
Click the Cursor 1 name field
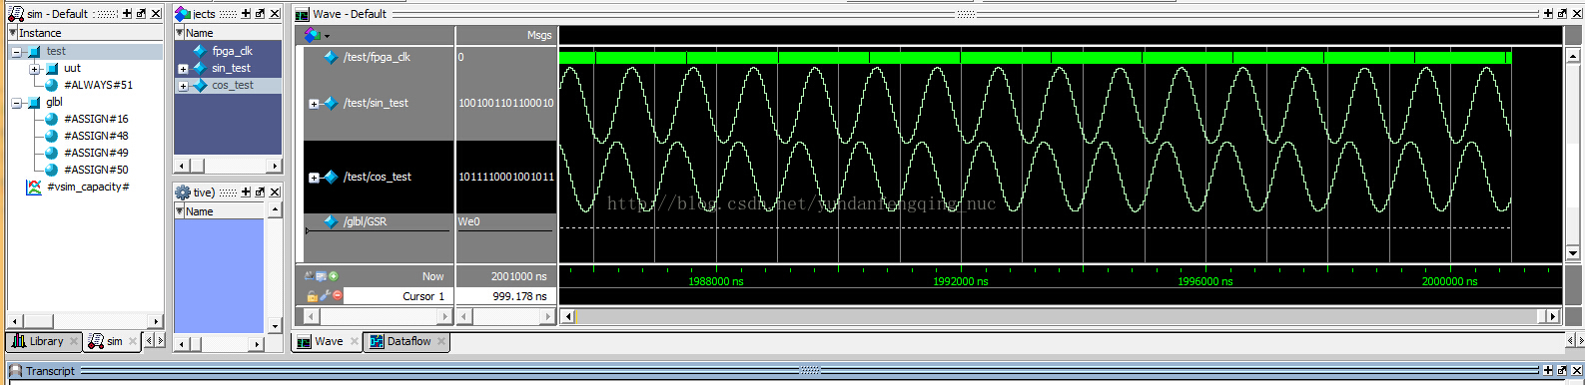398,296
